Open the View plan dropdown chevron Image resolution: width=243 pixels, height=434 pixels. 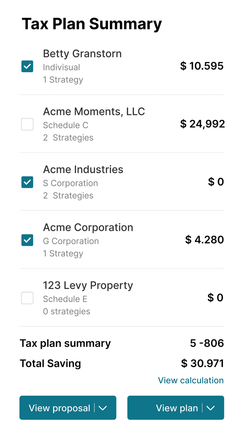(x=210, y=408)
